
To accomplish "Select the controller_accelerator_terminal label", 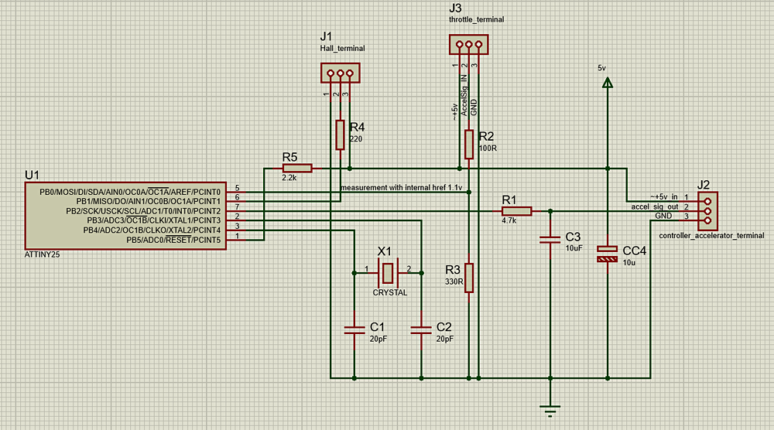I will tap(711, 235).
